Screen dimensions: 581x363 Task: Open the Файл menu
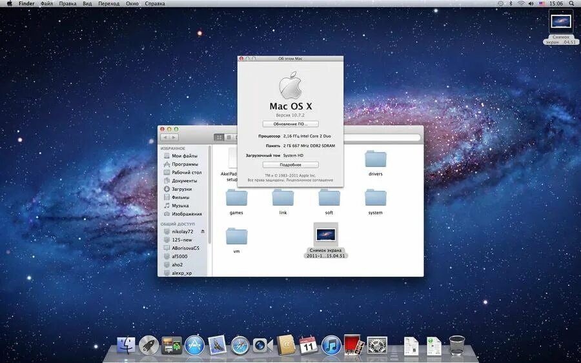click(x=46, y=3)
